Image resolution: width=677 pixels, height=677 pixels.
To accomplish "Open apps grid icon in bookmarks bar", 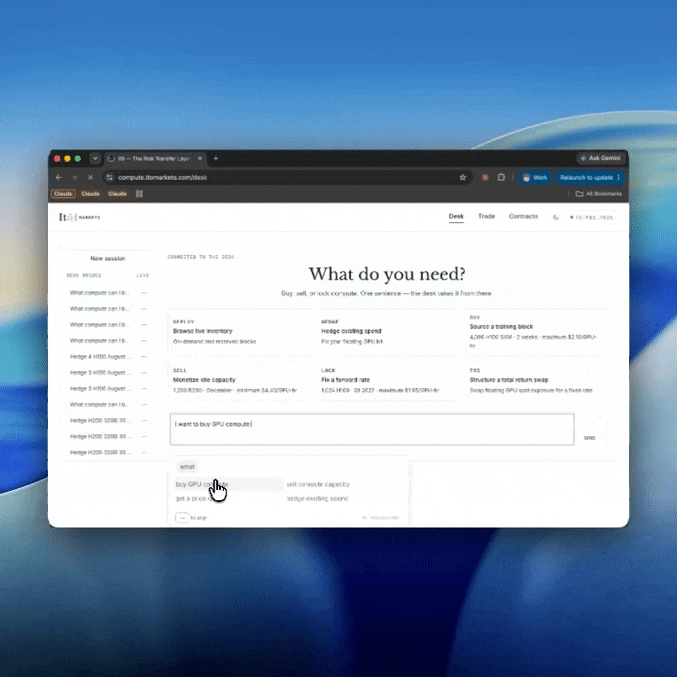I will [139, 194].
